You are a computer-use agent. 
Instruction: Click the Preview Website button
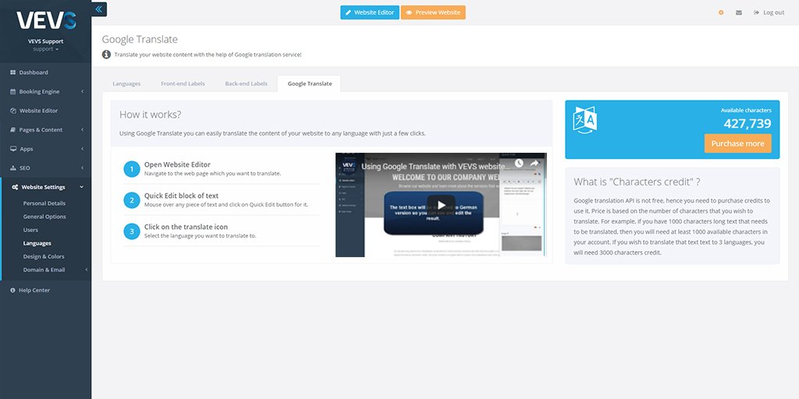click(433, 12)
